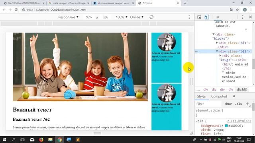Reload the page
The width and height of the screenshot is (255, 143).
coord(16,10)
